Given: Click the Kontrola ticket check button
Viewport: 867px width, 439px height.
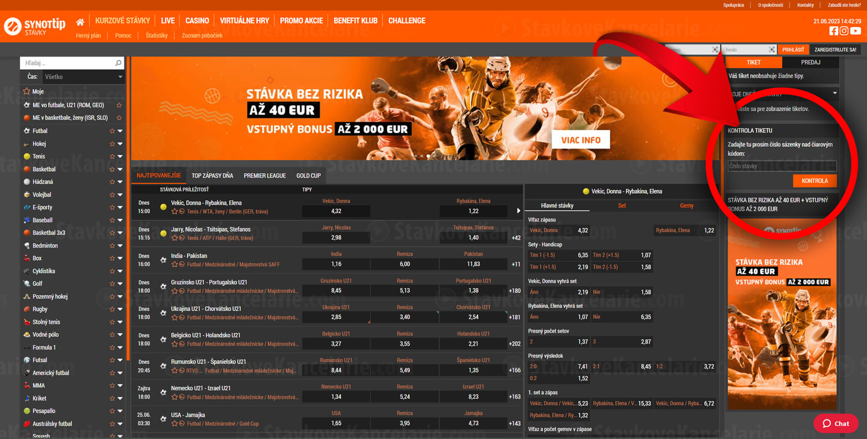Looking at the screenshot, I should click(815, 180).
